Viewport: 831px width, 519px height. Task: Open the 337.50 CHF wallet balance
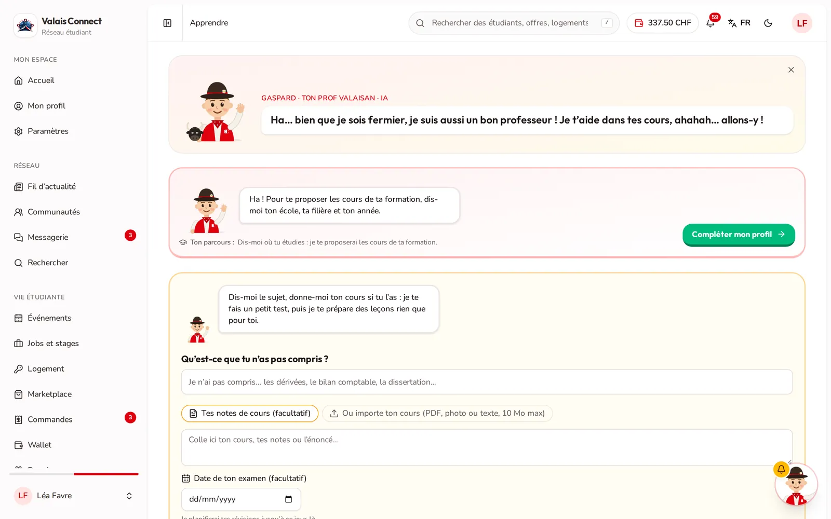[x=663, y=23]
